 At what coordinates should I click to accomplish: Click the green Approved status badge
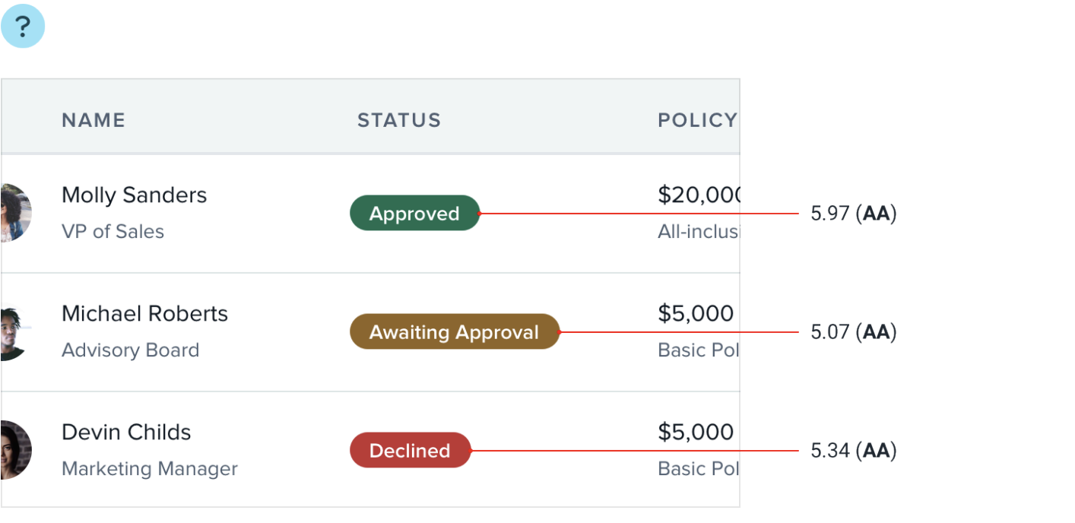(x=414, y=214)
